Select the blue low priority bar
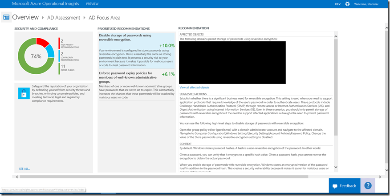The width and height of the screenshot is (390, 196). pyautogui.click(x=59, y=56)
